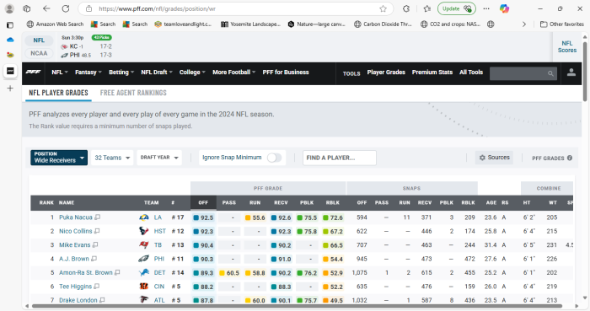The width and height of the screenshot is (590, 311).
Task: Open browser tab actions icon in sidebar
Action: pyautogui.click(x=10, y=25)
